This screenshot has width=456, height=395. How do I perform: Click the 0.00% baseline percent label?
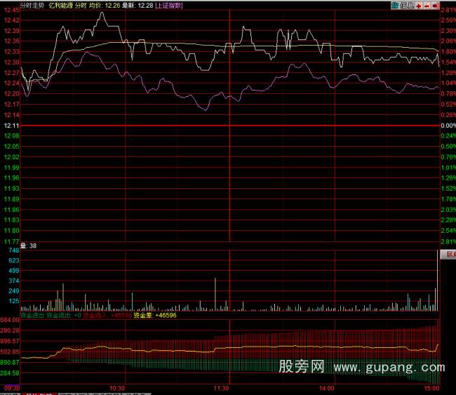coord(448,126)
